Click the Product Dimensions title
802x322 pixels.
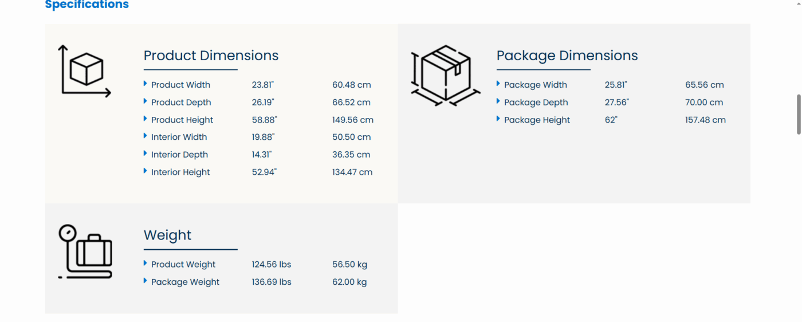[211, 56]
